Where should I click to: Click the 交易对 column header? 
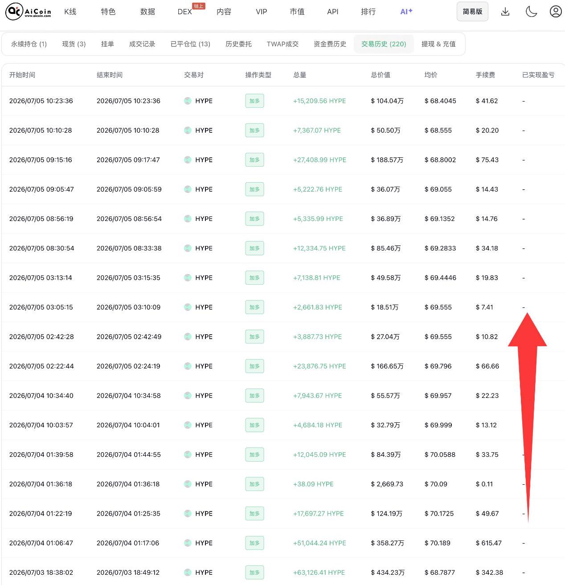[194, 75]
